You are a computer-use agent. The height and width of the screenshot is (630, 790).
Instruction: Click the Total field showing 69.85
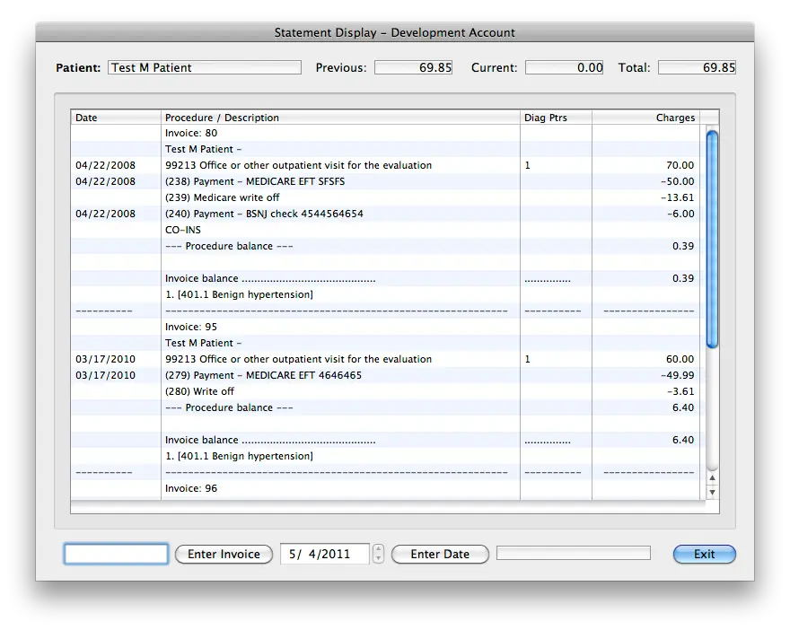click(x=698, y=66)
